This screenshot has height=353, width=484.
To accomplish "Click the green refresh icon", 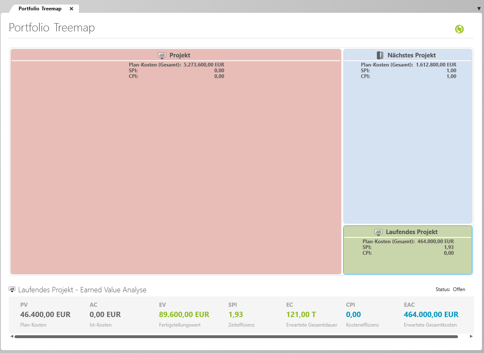I will [x=459, y=29].
